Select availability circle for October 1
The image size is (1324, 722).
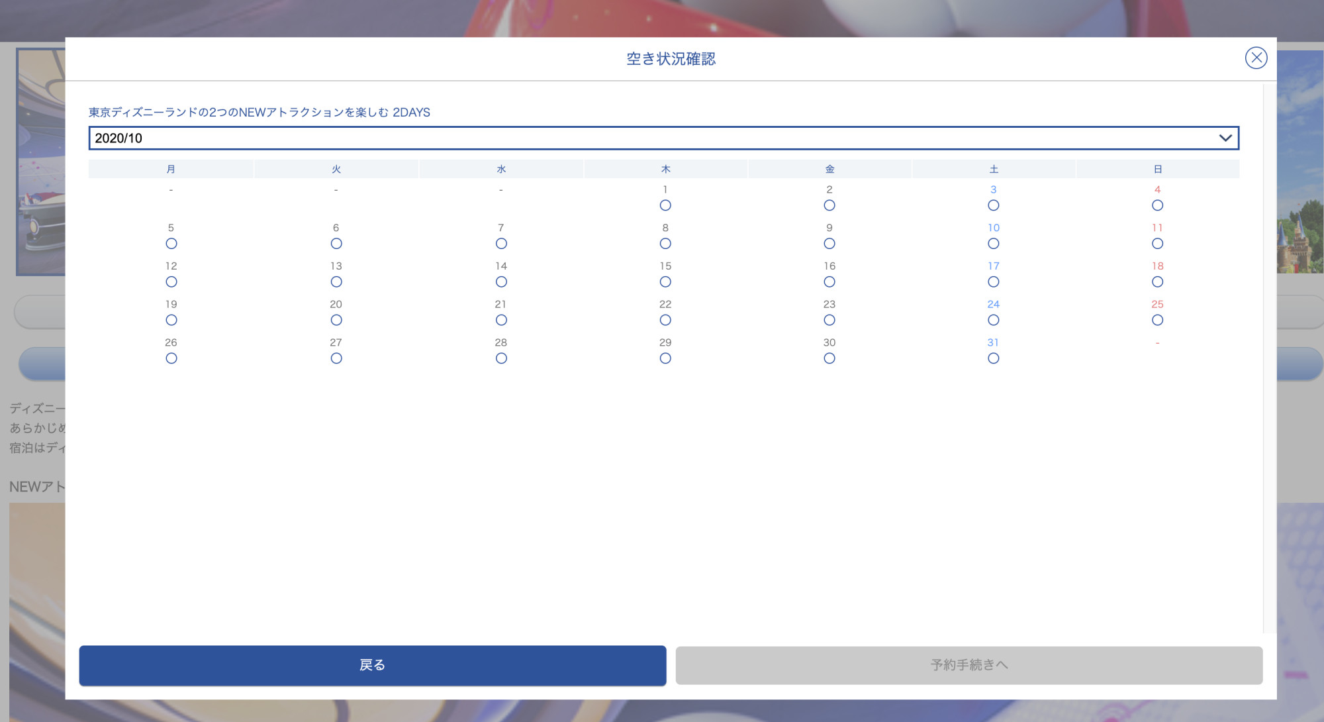coord(665,205)
